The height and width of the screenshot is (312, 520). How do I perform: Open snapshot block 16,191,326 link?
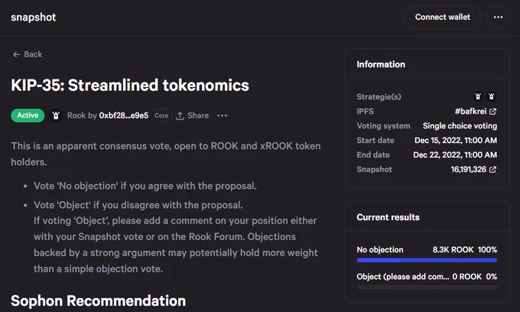click(468, 170)
